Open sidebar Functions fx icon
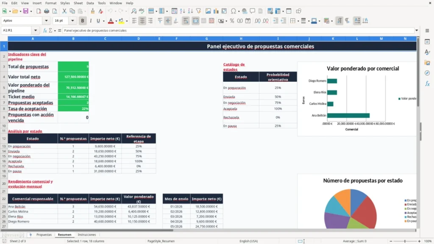The height and width of the screenshot is (244, 434). click(x=427, y=83)
